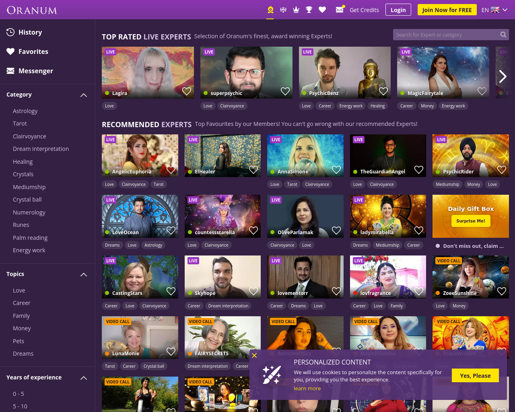The height and width of the screenshot is (412, 515).
Task: Click Join Now for FREE
Action: pyautogui.click(x=447, y=10)
